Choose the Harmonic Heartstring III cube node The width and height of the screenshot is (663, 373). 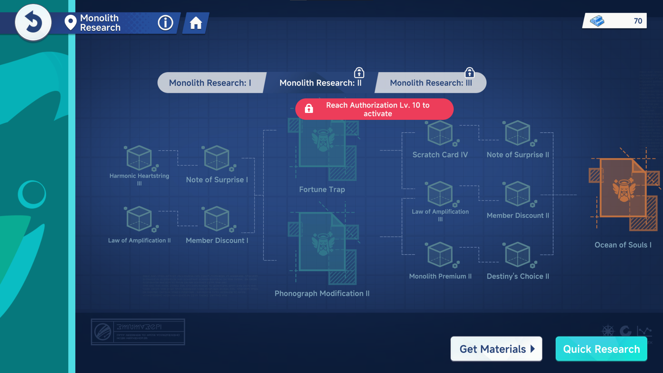click(x=139, y=159)
